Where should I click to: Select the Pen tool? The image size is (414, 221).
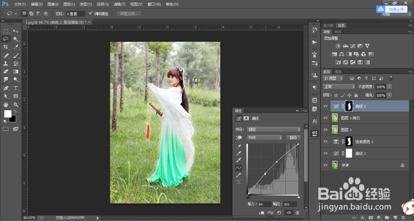(x=6, y=88)
